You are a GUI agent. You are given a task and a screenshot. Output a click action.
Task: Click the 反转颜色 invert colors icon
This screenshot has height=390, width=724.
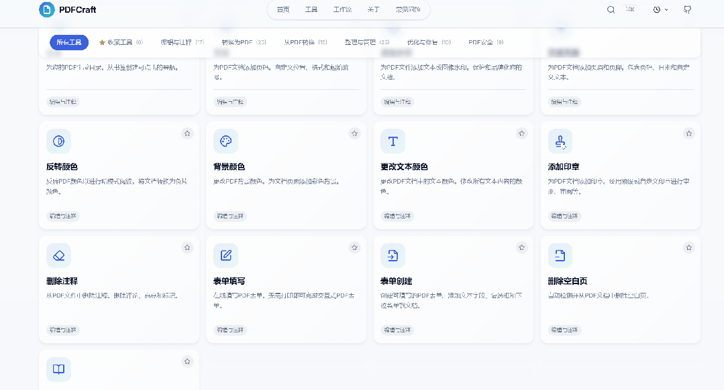pos(58,141)
